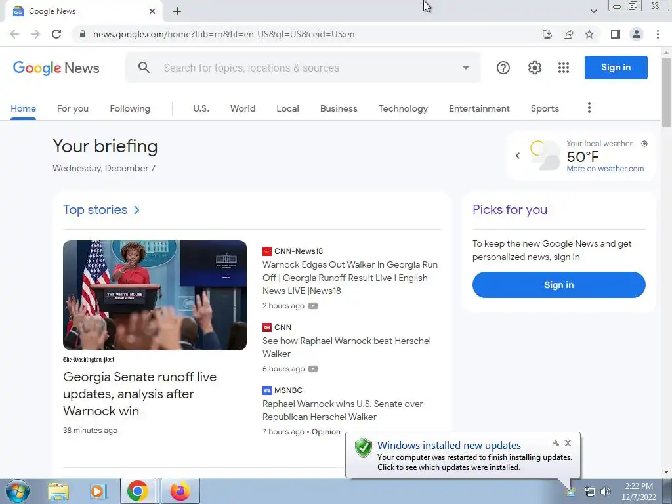Click the use precise location icon

644,144
